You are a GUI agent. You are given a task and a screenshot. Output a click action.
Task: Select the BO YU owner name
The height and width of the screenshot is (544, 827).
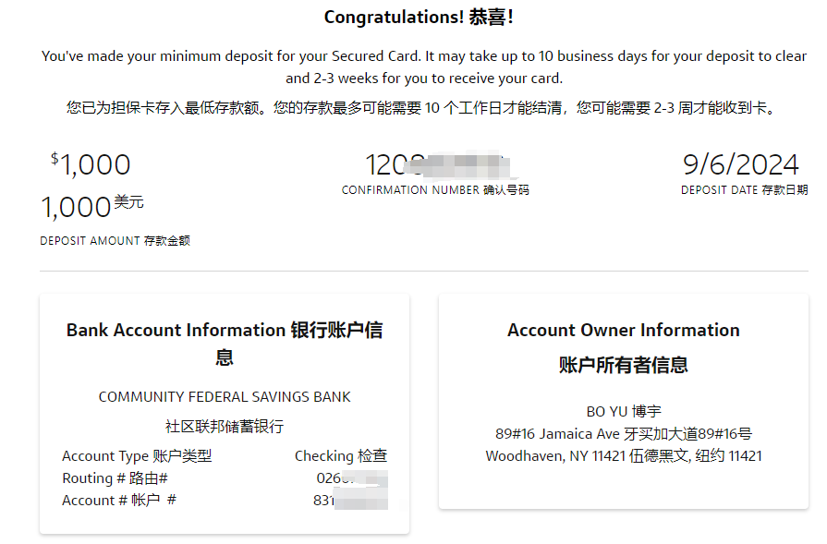[x=624, y=411]
